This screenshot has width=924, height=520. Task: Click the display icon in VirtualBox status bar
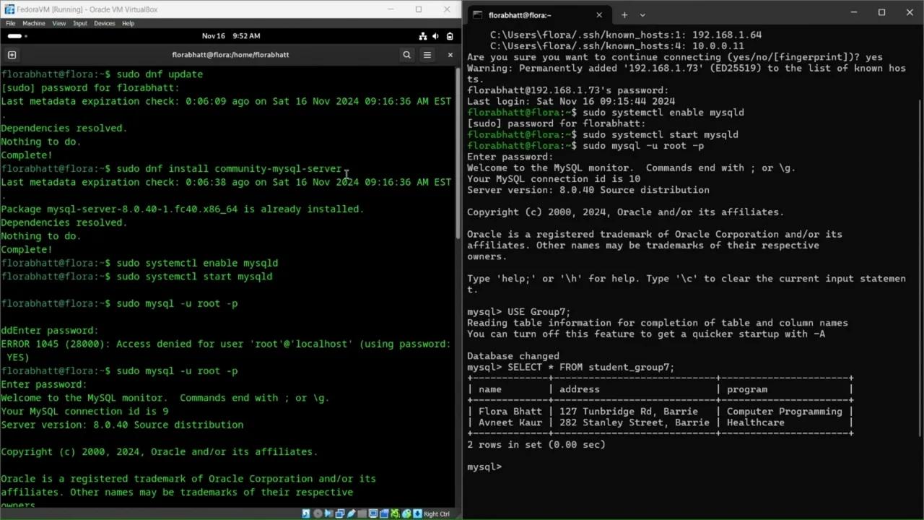click(373, 513)
